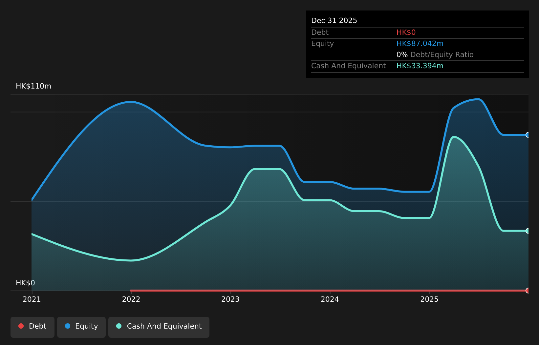The image size is (539, 345).
Task: Select the Cash endpoint marker on the chart
Action: pyautogui.click(x=528, y=231)
